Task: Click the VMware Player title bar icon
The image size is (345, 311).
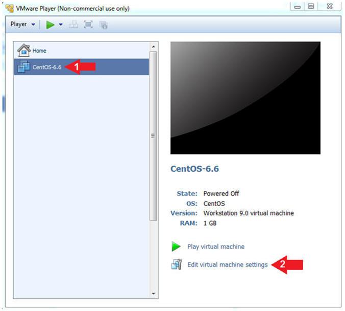Action: point(10,8)
